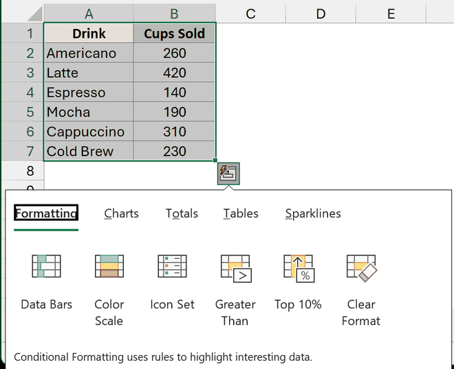Select column B header
Screen dimensions: 454x369
tap(174, 13)
